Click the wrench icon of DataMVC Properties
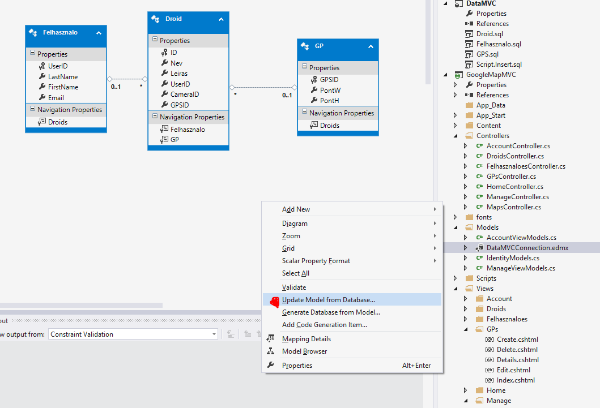 (x=469, y=14)
